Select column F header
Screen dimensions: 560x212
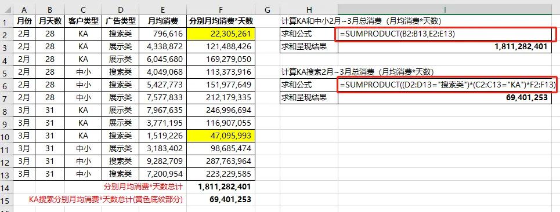(x=221, y=10)
